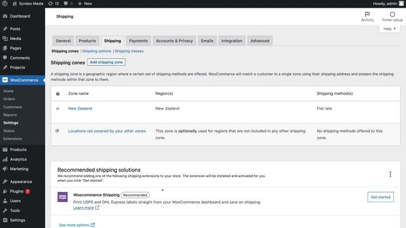The image size is (406, 228).
Task: Click the sidebar Comments bubble icon
Action: coord(5,58)
